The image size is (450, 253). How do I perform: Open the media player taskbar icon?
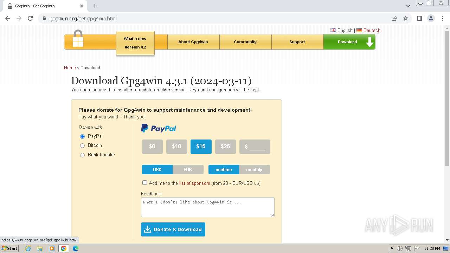52,248
